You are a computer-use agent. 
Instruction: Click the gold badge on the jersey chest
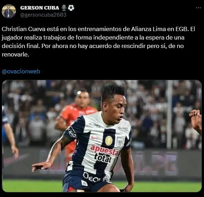point(109,141)
